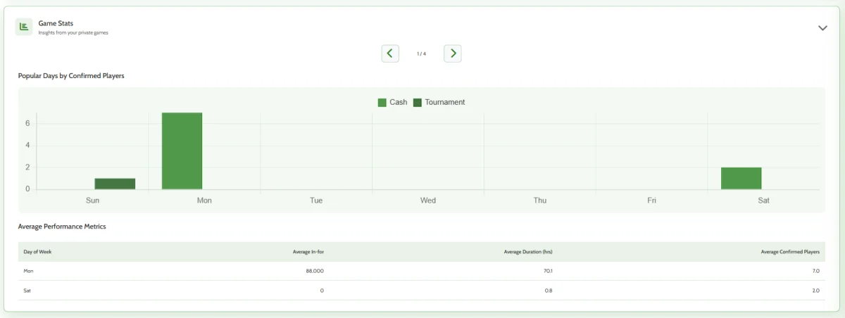This screenshot has width=845, height=318.
Task: Click the Average Duration (hrs) column header
Action: tap(529, 252)
